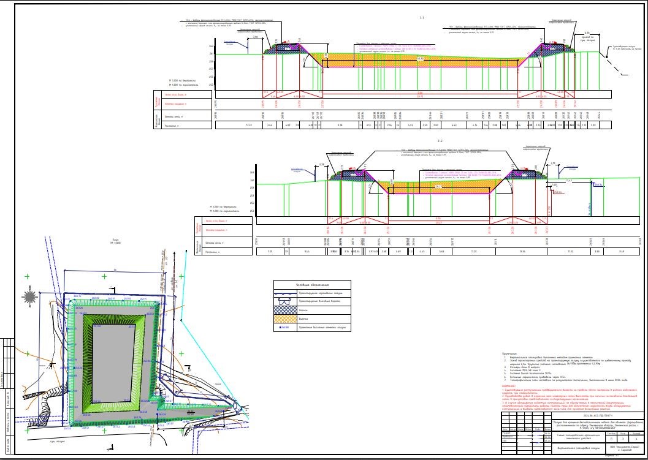Viewport: 648px width, 460px height.
Task: Select the fence line symbol in legend
Action: click(x=286, y=293)
